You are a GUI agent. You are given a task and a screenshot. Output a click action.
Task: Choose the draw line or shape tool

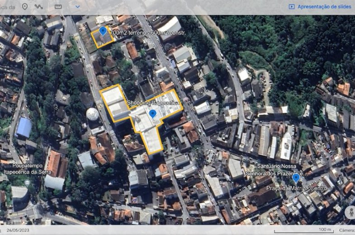[39, 6]
